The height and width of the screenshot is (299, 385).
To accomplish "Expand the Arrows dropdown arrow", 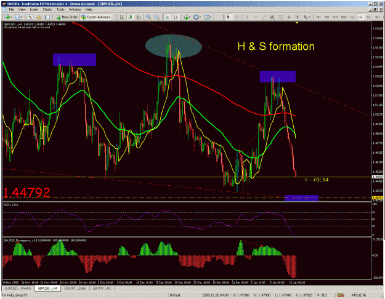I will pyautogui.click(x=310, y=17).
